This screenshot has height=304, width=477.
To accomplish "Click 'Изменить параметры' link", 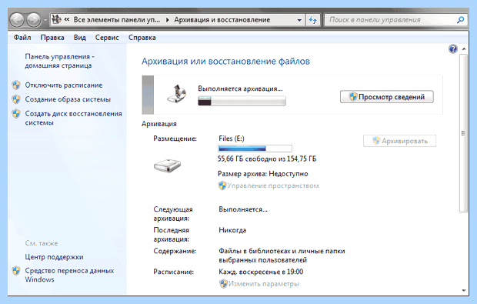I will pos(264,284).
